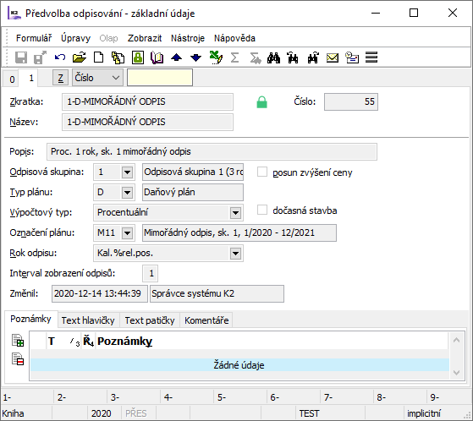Screen dimensions: 473x421
Task: Click the hamburger menu toolbar button
Action: click(x=371, y=57)
